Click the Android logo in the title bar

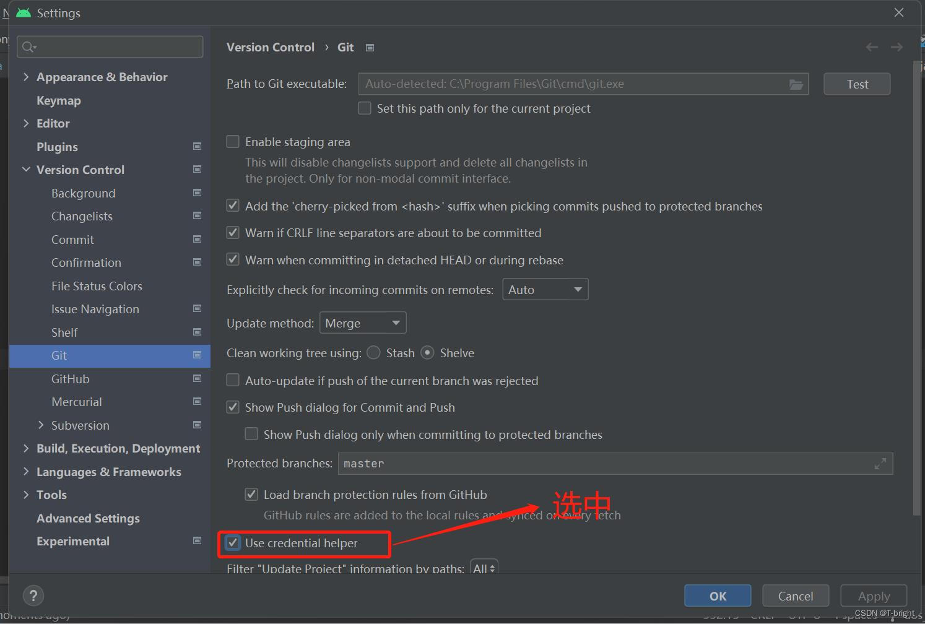(x=23, y=12)
